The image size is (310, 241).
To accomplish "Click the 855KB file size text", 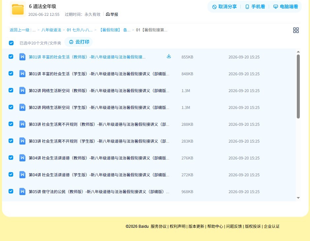I will (x=187, y=57).
